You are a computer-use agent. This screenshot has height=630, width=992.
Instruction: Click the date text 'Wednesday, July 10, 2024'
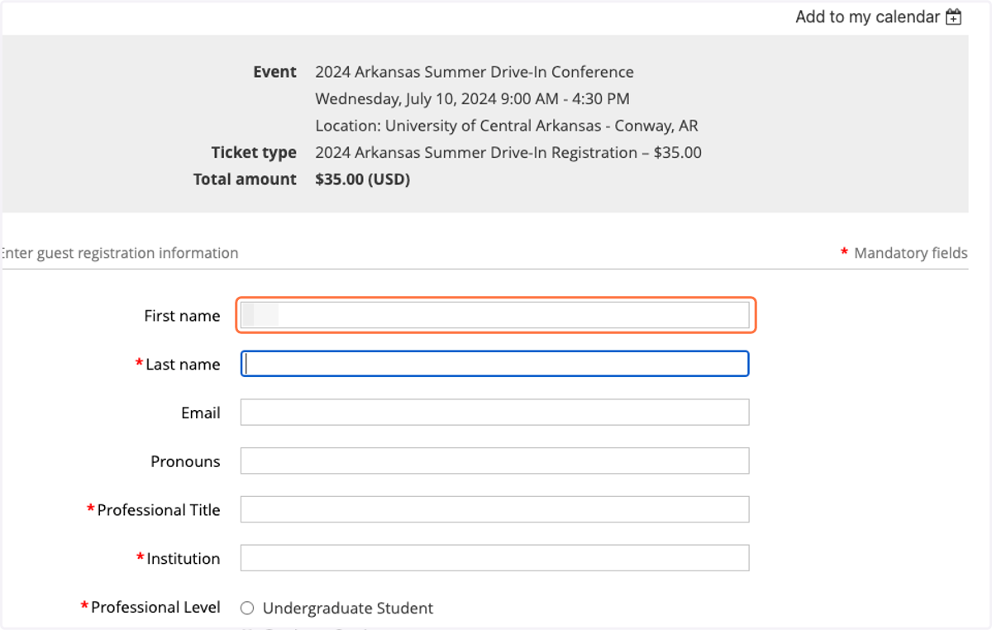click(x=406, y=99)
